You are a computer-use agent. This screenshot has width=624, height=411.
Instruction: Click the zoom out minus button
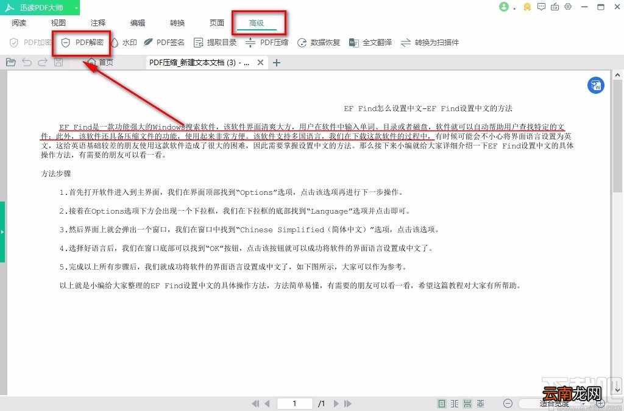(x=508, y=404)
